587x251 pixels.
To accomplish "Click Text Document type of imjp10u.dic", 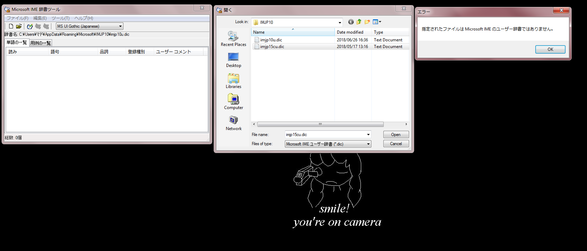I will pyautogui.click(x=388, y=40).
